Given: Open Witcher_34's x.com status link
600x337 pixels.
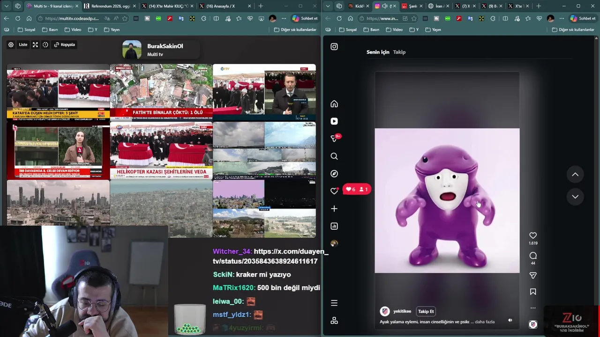Looking at the screenshot, I should [x=270, y=256].
